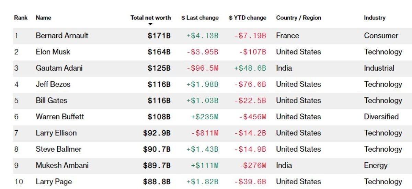Open Warren Buffett's profile link
The width and height of the screenshot is (412, 189).
[x=60, y=117]
